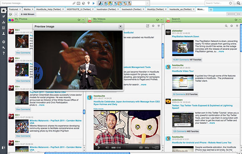Open the Home streams icon in sidebar
This screenshot has width=242, height=154.
[x=4, y=11]
